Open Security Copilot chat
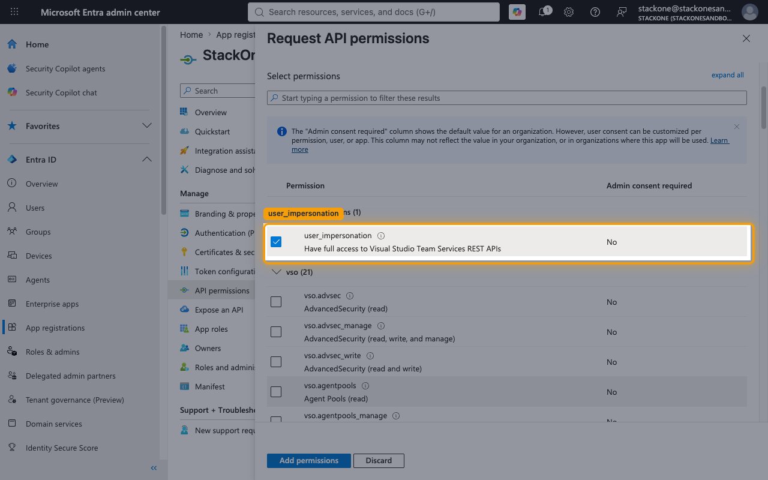This screenshot has width=768, height=480. 61,92
